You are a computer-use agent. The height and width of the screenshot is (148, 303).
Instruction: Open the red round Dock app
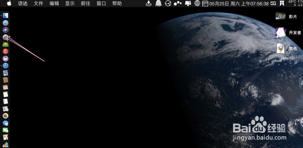[5, 51]
